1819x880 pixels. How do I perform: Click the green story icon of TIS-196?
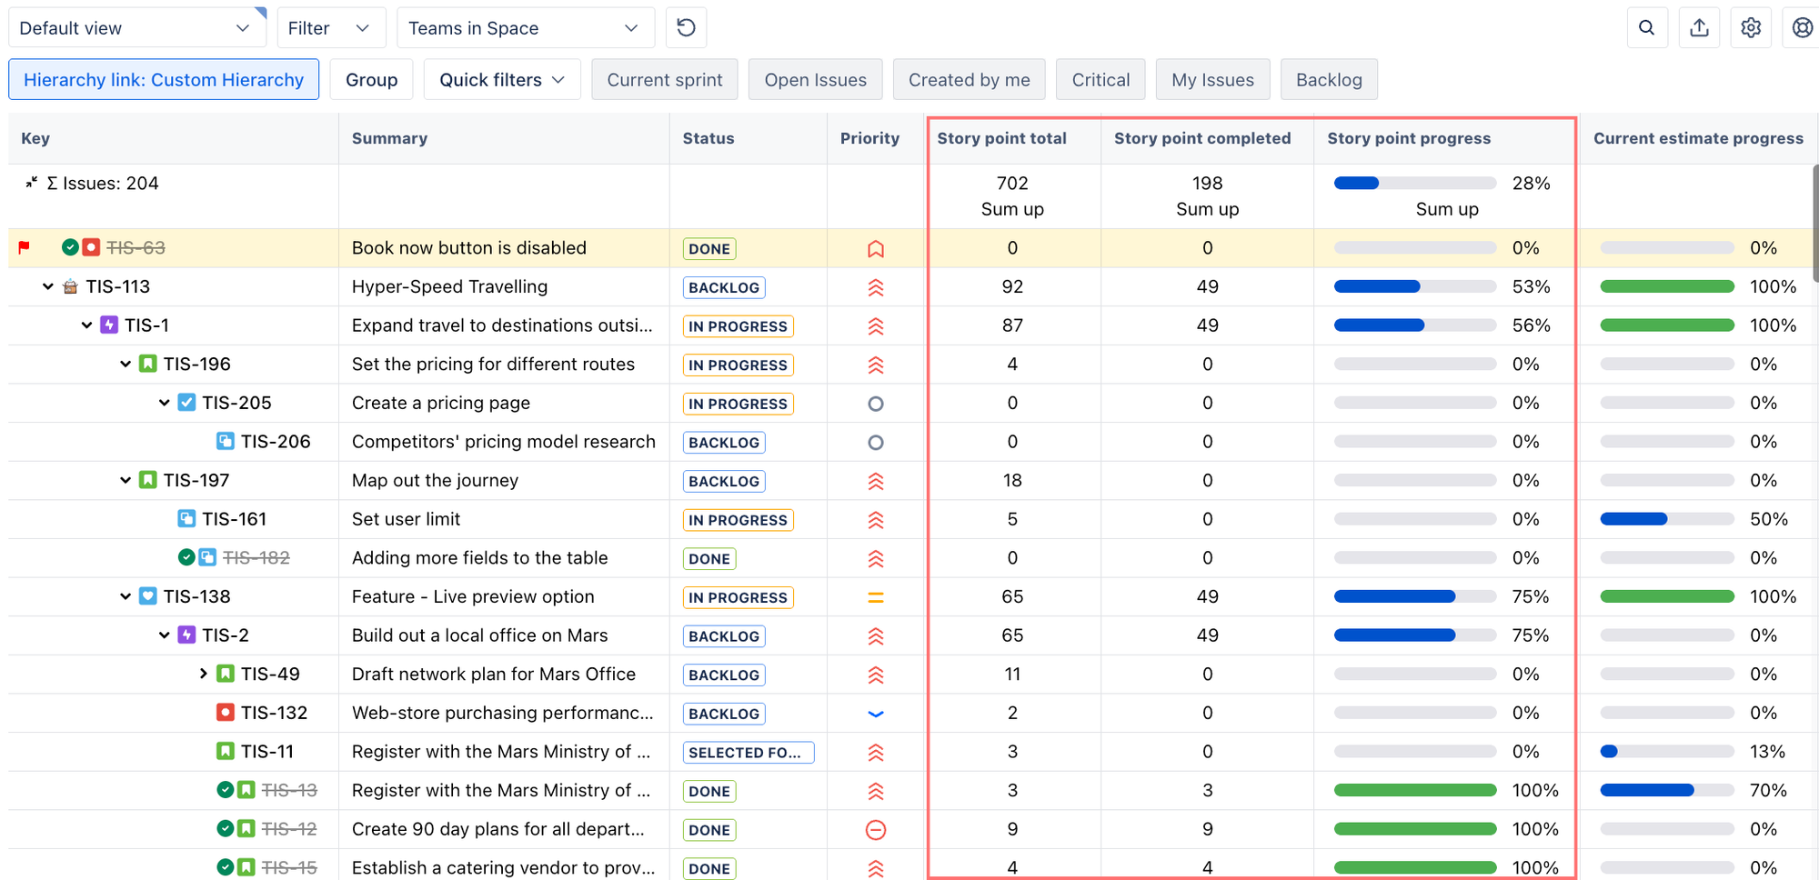pyautogui.click(x=148, y=364)
